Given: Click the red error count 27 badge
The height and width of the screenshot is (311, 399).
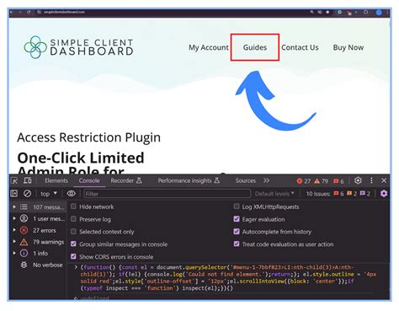Looking at the screenshot, I should [304, 181].
